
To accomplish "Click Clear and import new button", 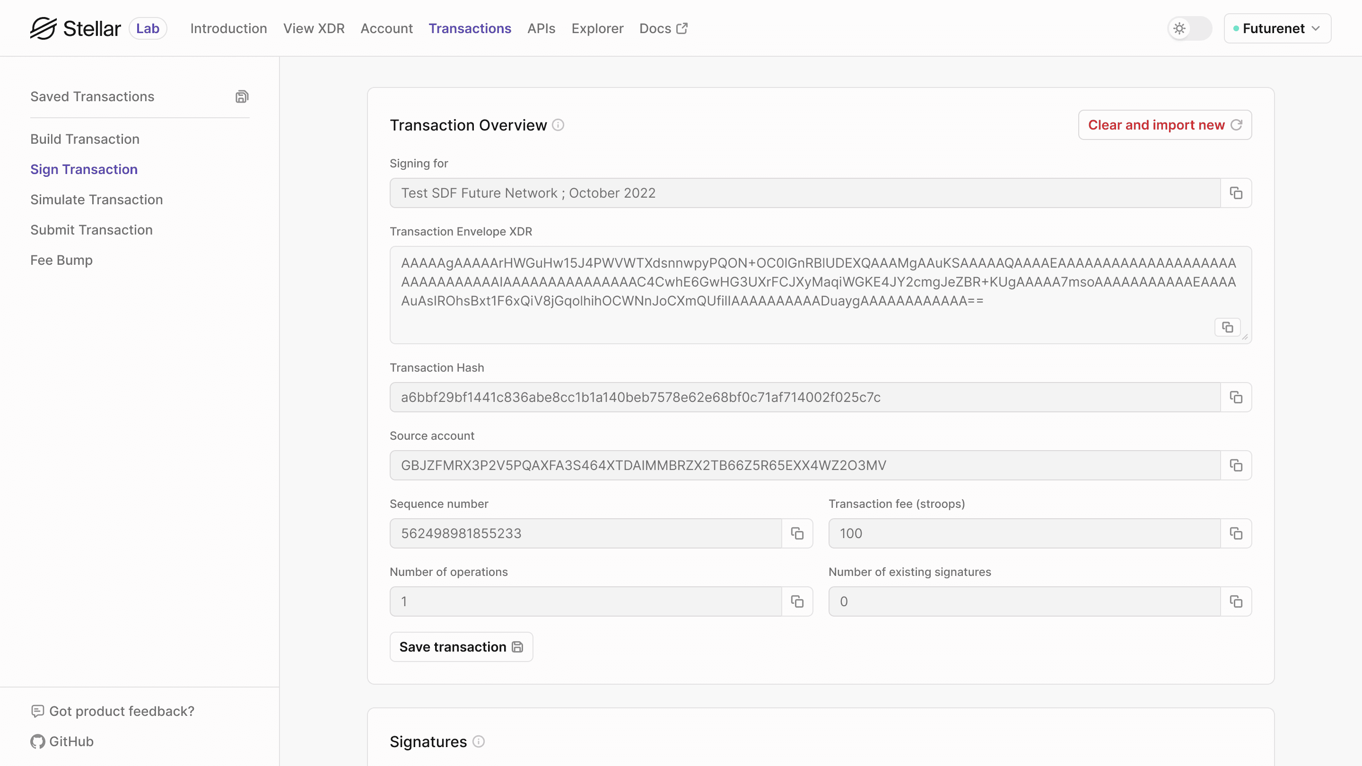I will 1165,125.
